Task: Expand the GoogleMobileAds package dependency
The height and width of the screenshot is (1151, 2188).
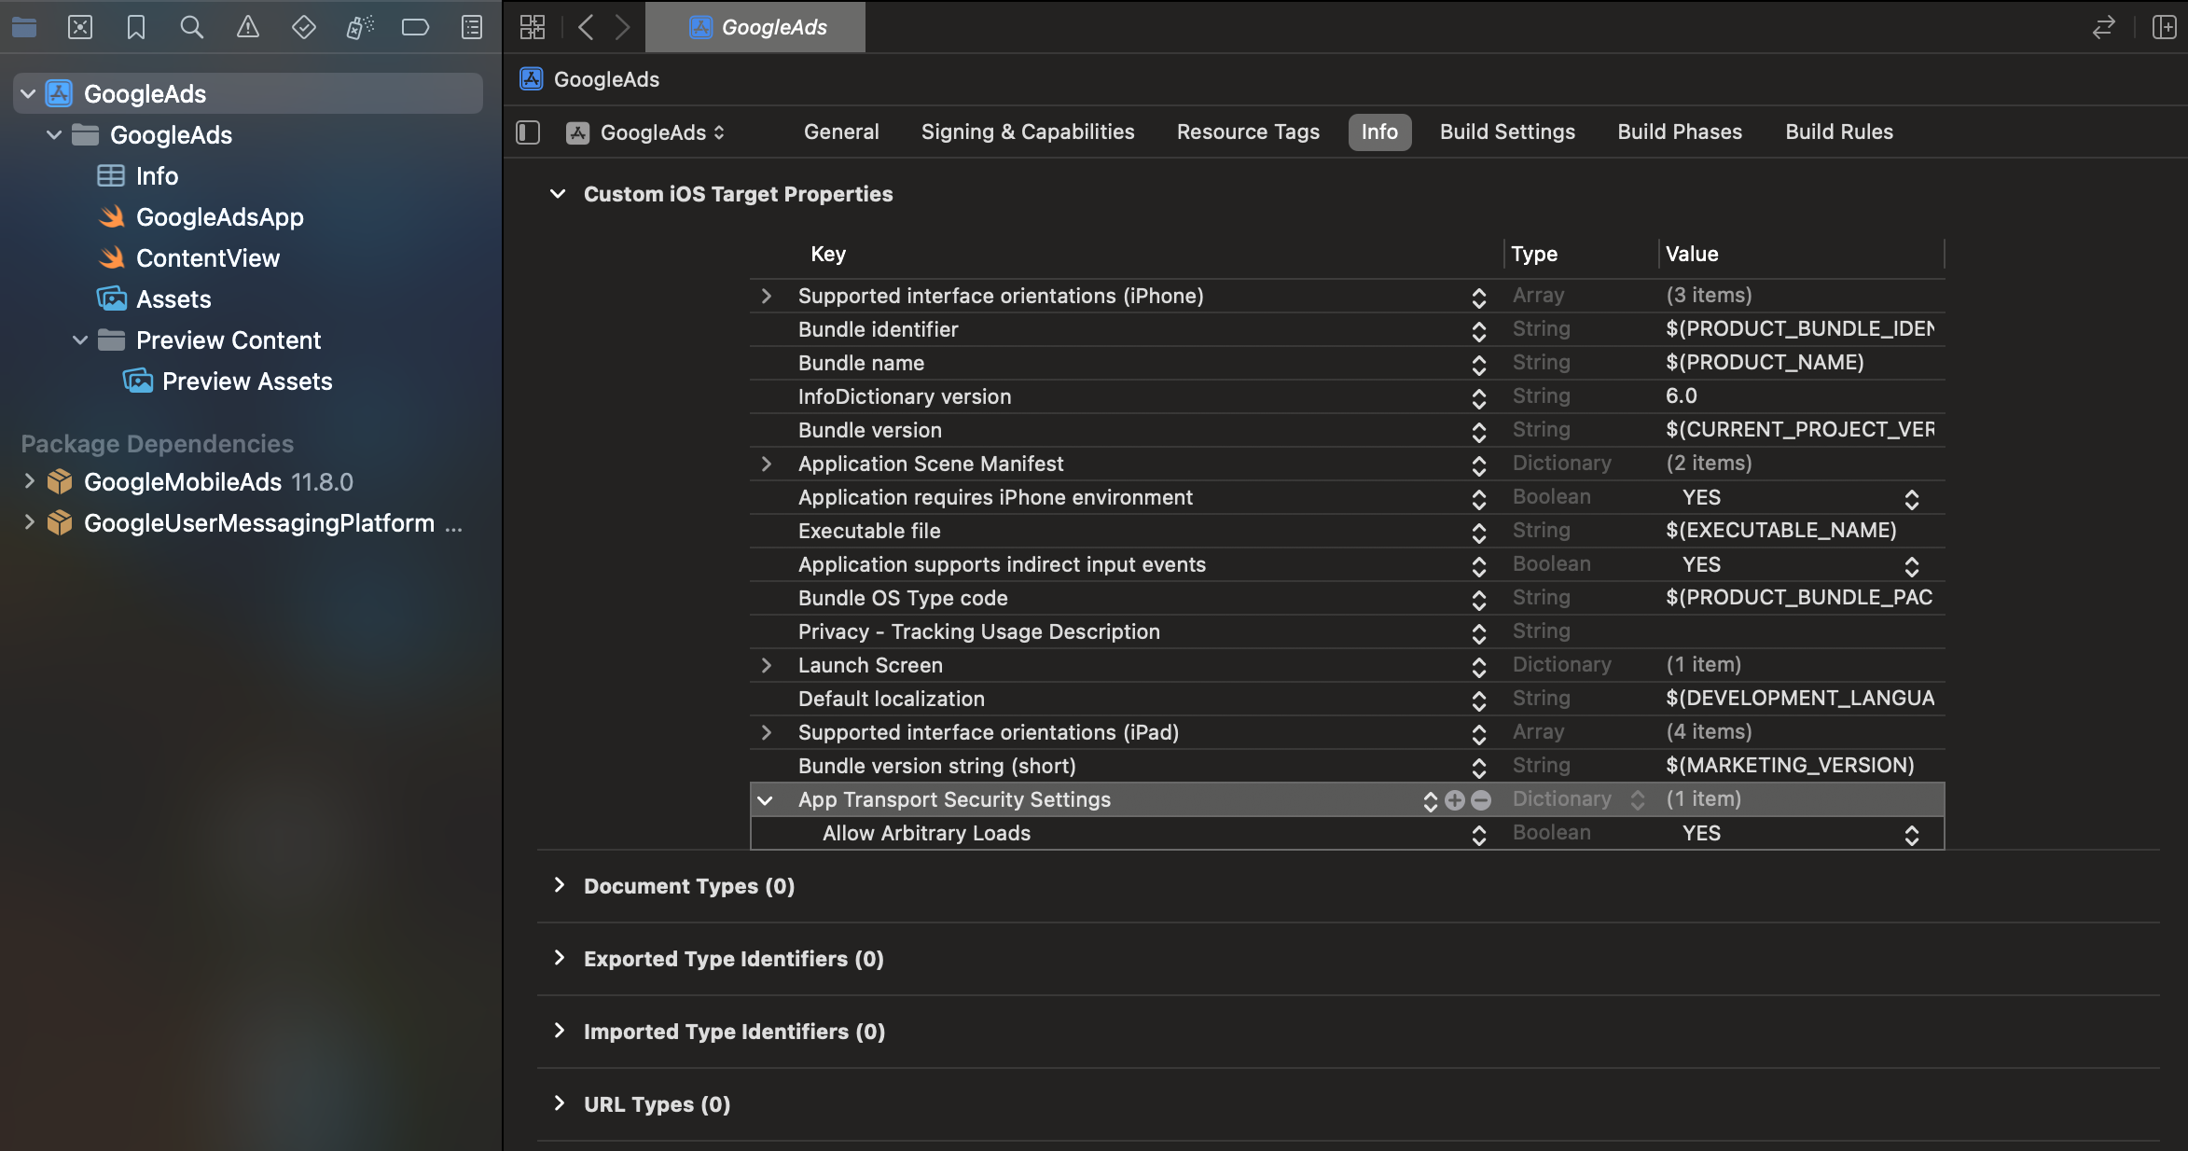Action: (29, 482)
